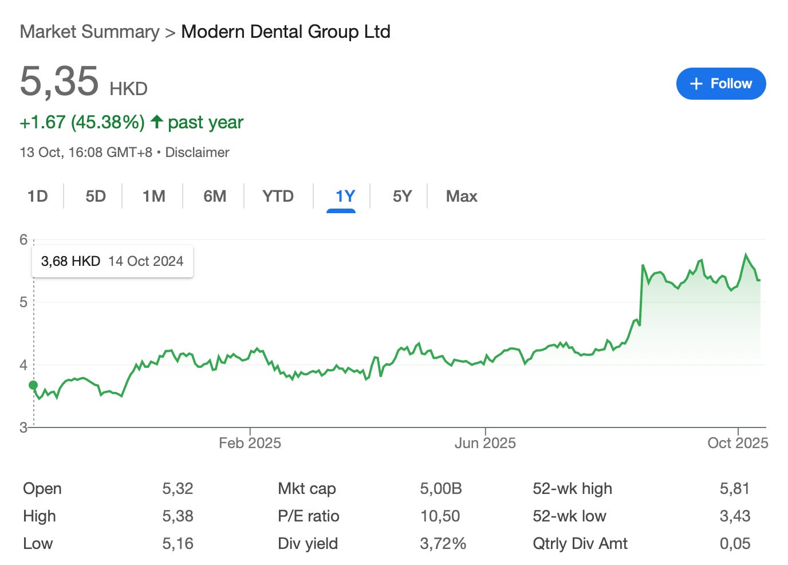
Task: Open the Market Summary breadcrumb link
Action: click(x=90, y=32)
